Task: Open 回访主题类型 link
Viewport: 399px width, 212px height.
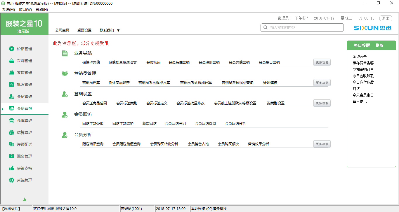Action: point(93,123)
